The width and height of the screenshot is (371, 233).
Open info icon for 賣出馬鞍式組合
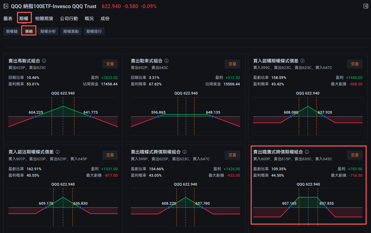point(44,61)
